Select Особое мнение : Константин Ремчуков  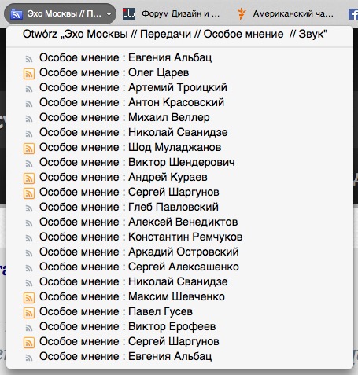point(141,237)
